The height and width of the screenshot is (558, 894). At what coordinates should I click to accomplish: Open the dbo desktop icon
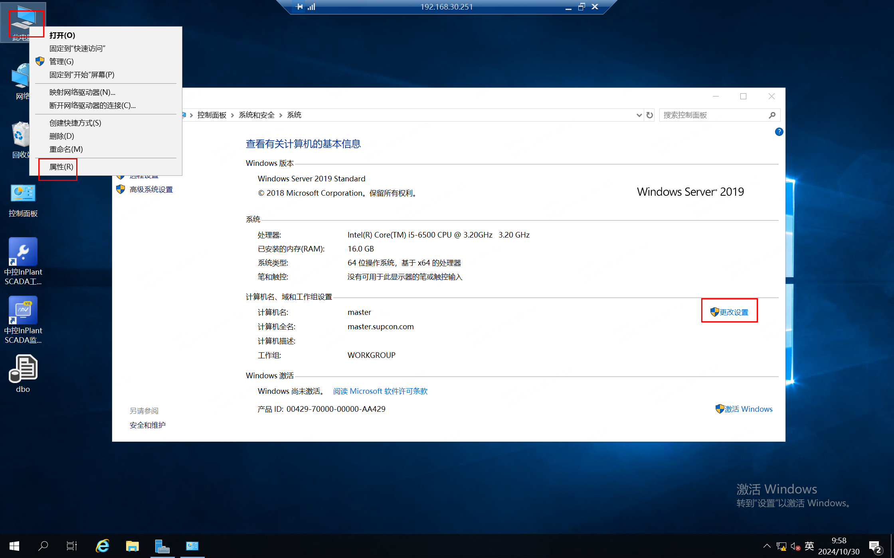click(x=23, y=369)
